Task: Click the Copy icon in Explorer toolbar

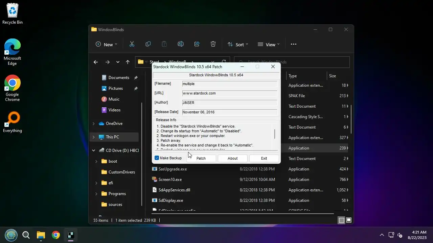Action: point(148,44)
